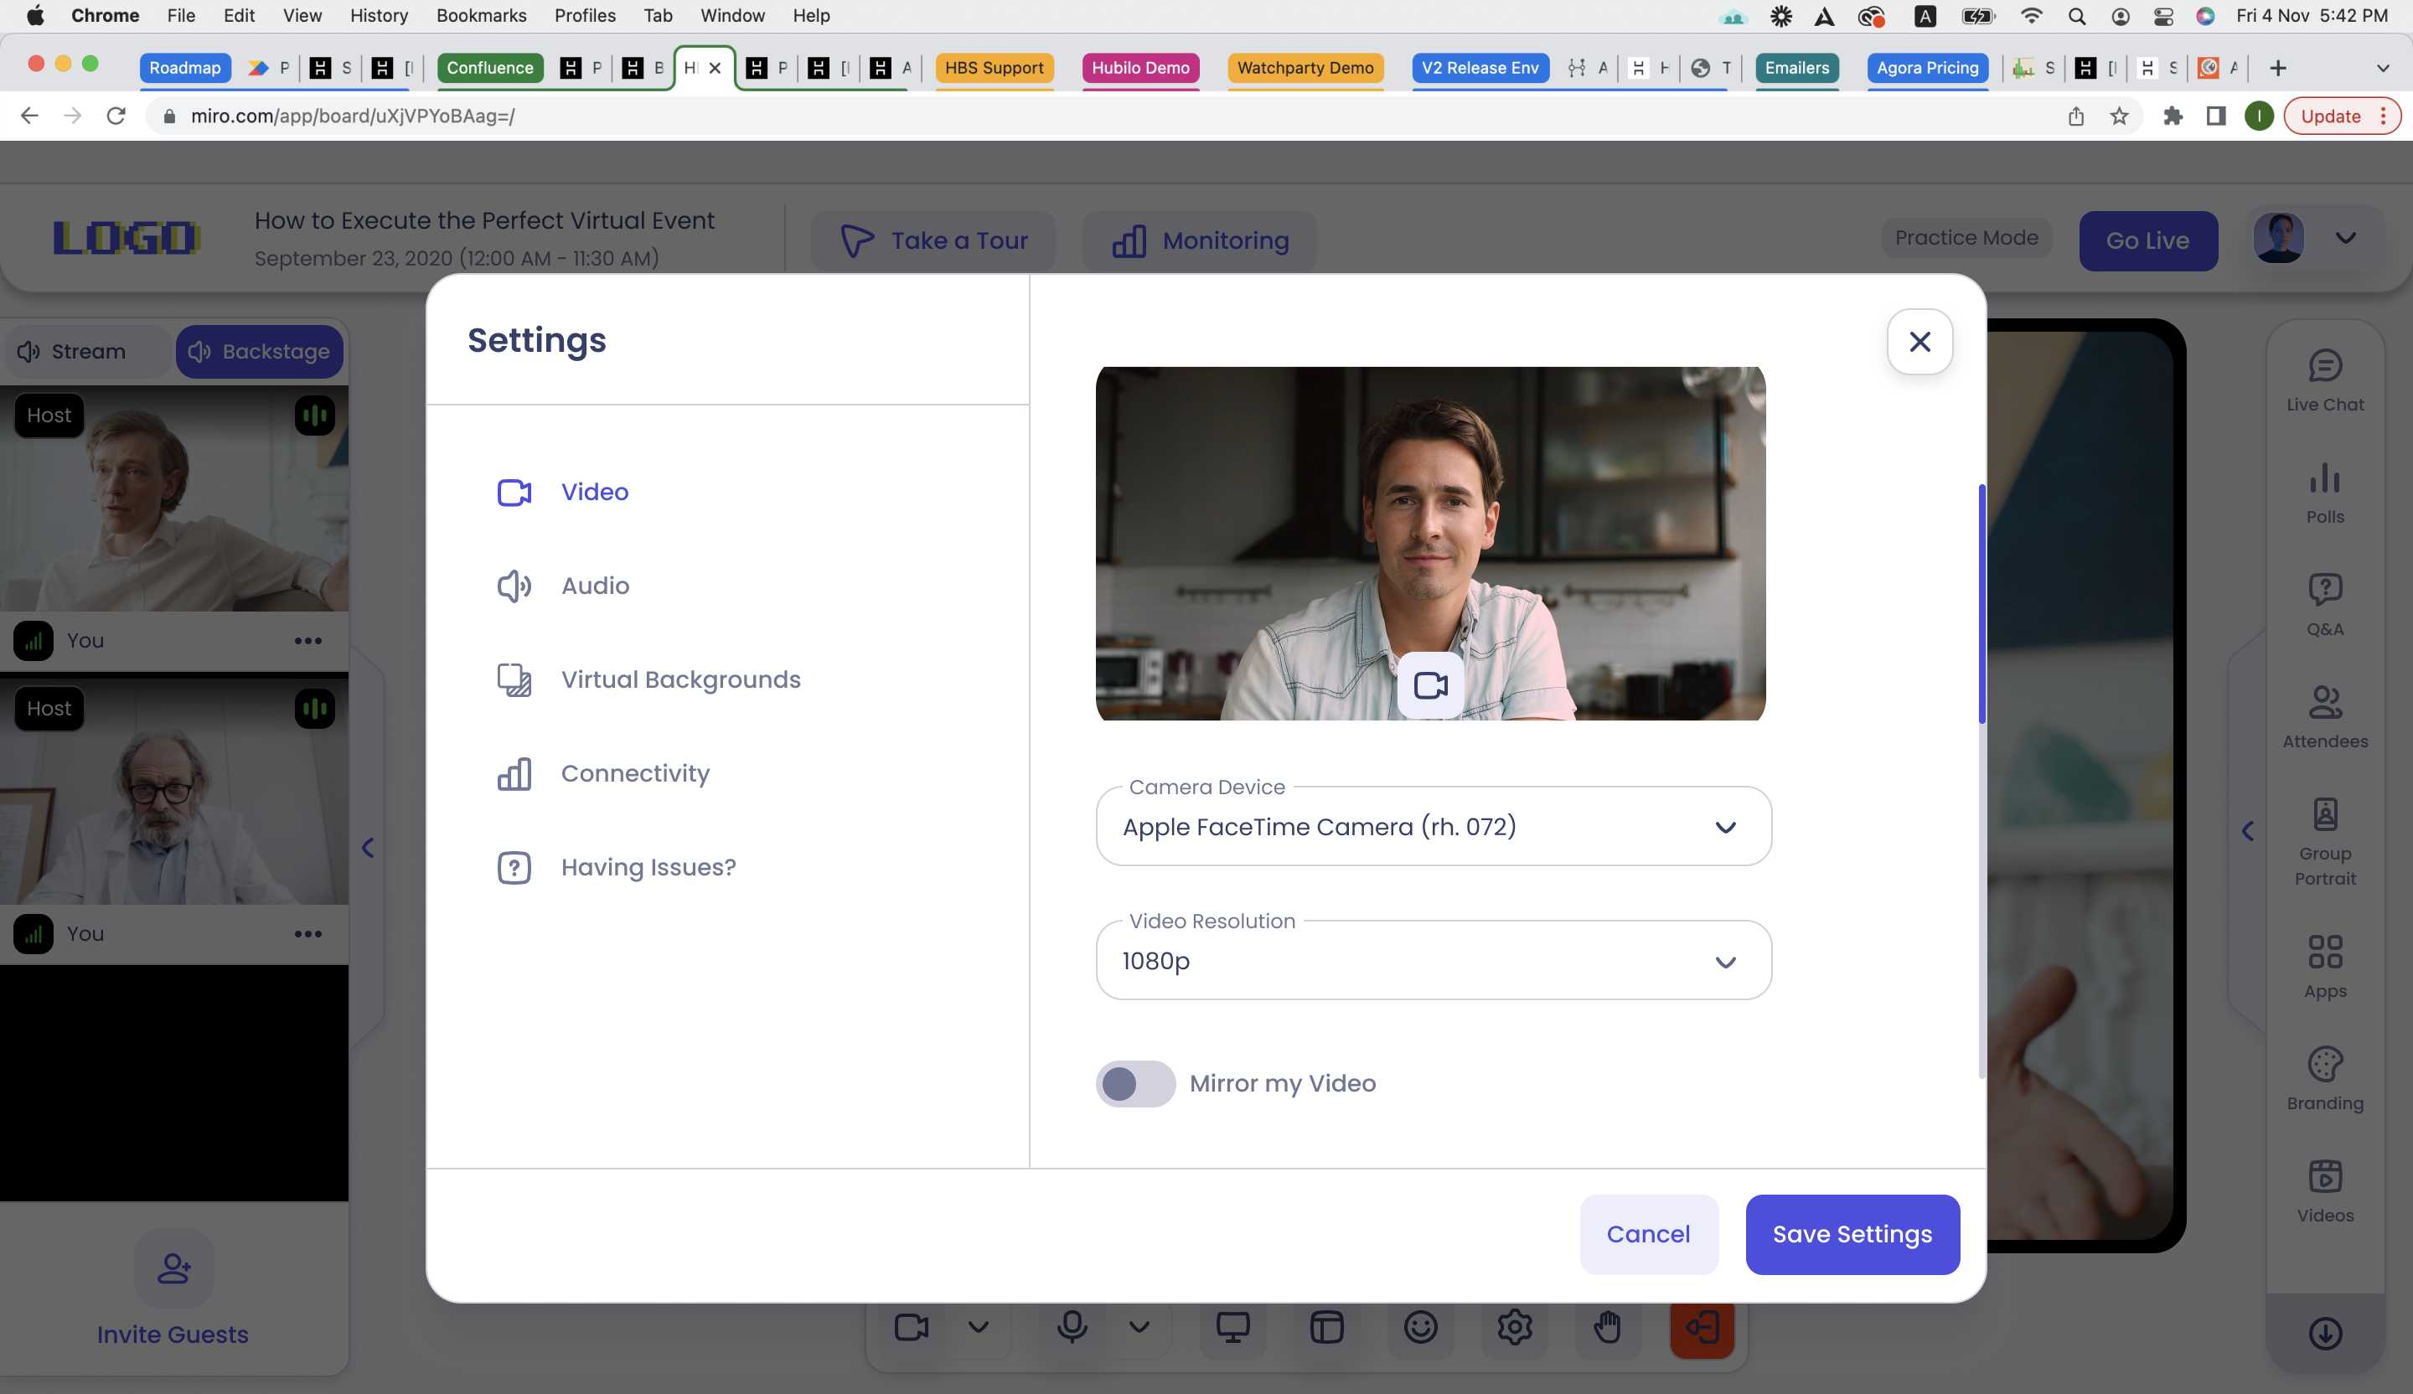Viewport: 2413px width, 1394px height.
Task: Open Chrome Bookmarks menu
Action: coord(481,15)
